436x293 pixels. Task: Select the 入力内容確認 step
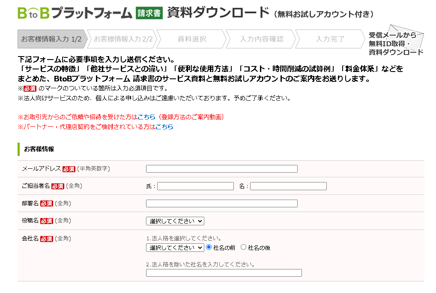tap(262, 39)
